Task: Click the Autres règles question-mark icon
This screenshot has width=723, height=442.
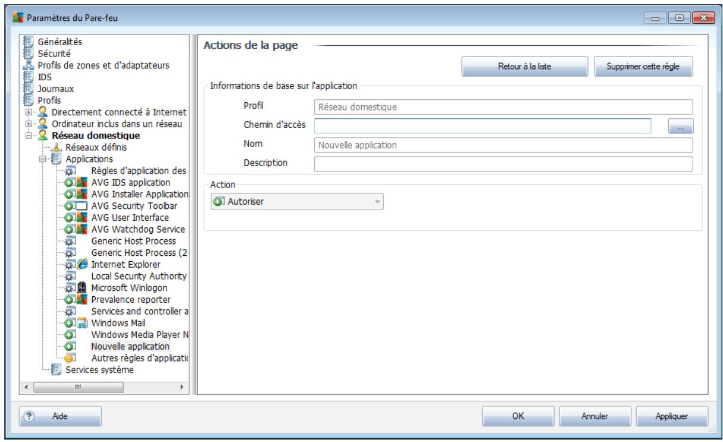Action: tap(69, 358)
